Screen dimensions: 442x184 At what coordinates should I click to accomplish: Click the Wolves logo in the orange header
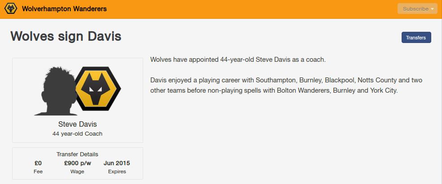(10, 9)
